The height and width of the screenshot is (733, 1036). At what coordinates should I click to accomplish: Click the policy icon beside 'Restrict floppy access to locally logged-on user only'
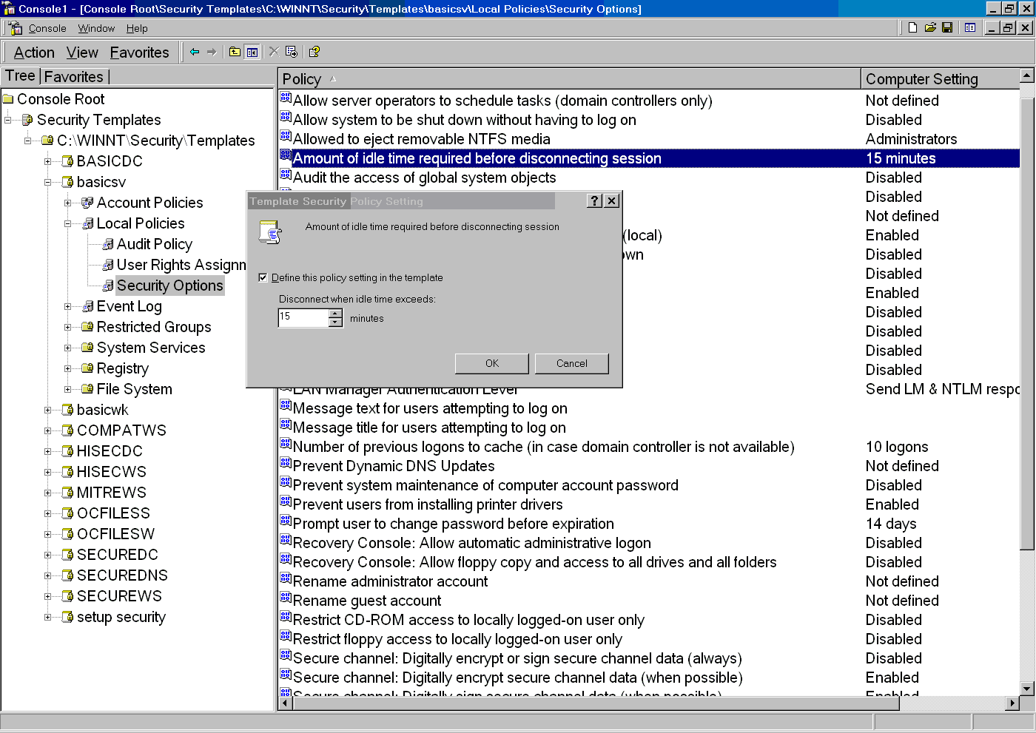(286, 637)
